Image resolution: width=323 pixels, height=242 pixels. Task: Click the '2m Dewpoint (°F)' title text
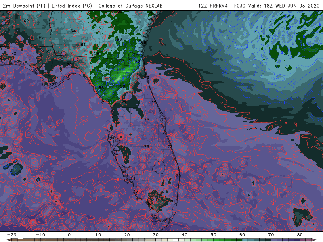24,6
